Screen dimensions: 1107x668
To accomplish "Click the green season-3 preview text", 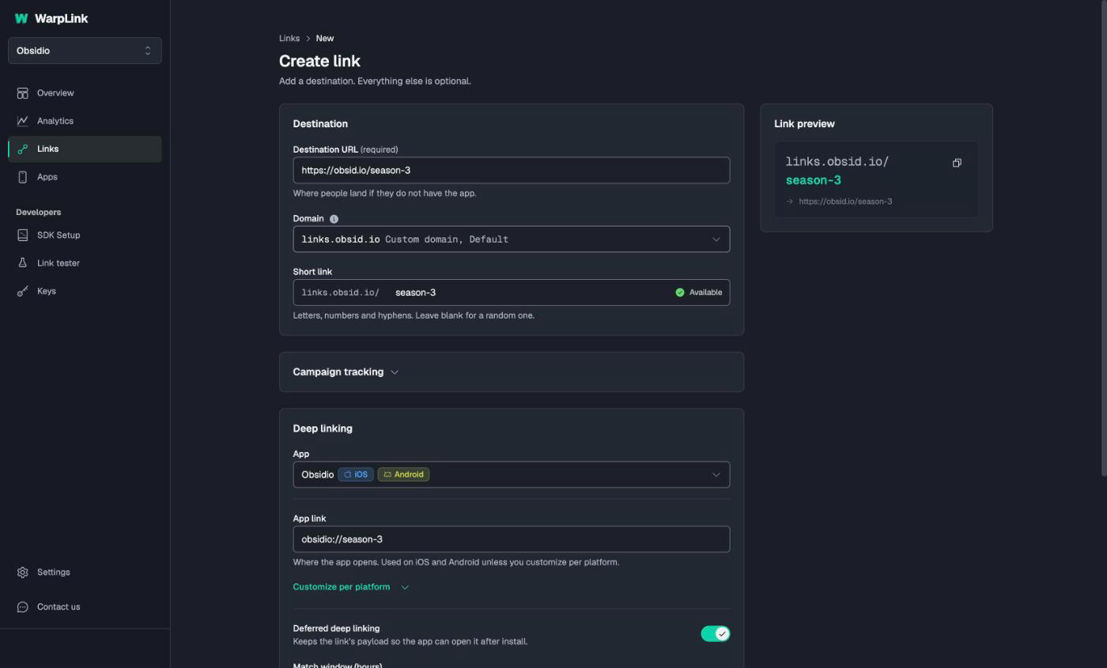I will (813, 180).
